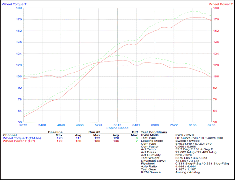Click baseline max power value 179
Screen dimensions: 235x180
[x=60, y=141]
